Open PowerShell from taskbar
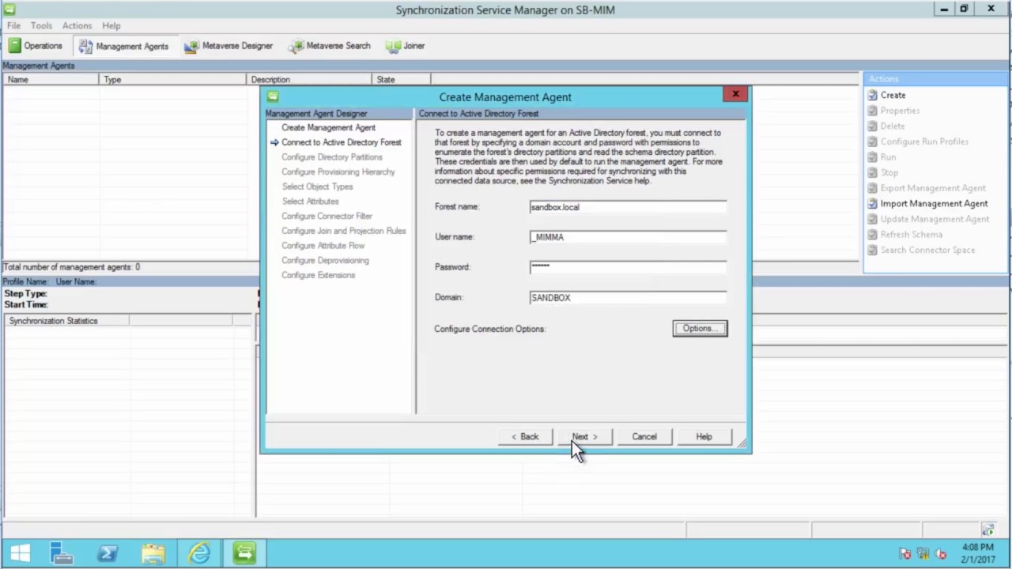This screenshot has width=1012, height=569. [108, 553]
